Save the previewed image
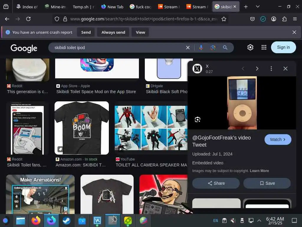The width and height of the screenshot is (302, 227). pos(267,183)
